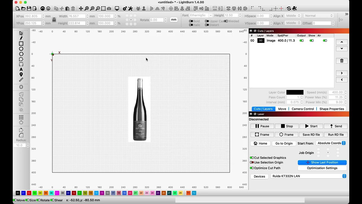The width and height of the screenshot is (362, 204).
Task: Select the Rectangle tool
Action: click(x=21, y=44)
